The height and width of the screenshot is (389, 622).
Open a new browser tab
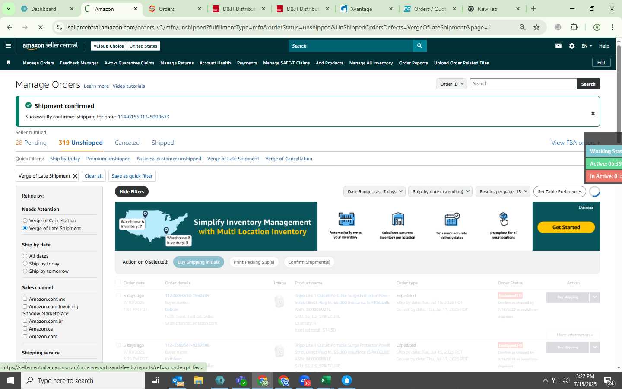533,9
